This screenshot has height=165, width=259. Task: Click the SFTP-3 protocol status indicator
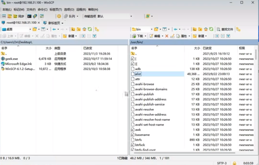(222, 163)
